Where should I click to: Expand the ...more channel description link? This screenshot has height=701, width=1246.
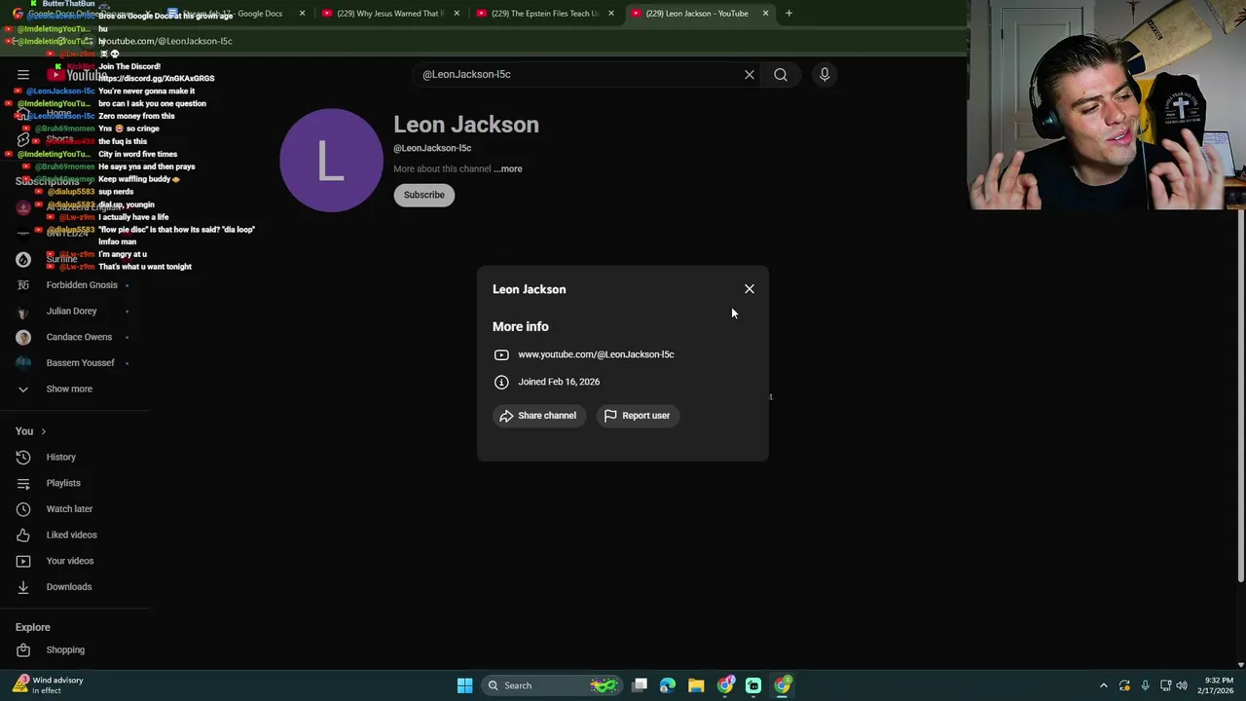click(x=508, y=168)
